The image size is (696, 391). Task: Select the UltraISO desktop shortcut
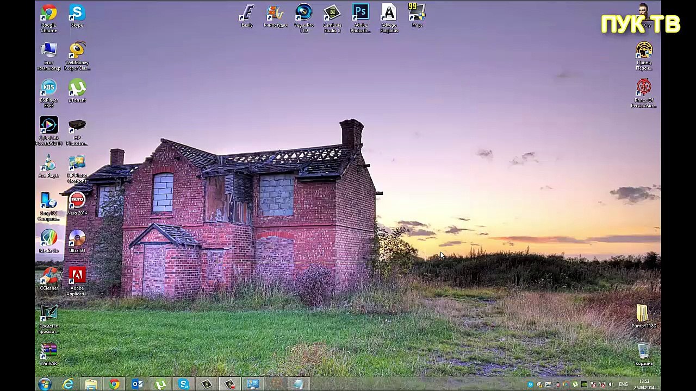(77, 242)
